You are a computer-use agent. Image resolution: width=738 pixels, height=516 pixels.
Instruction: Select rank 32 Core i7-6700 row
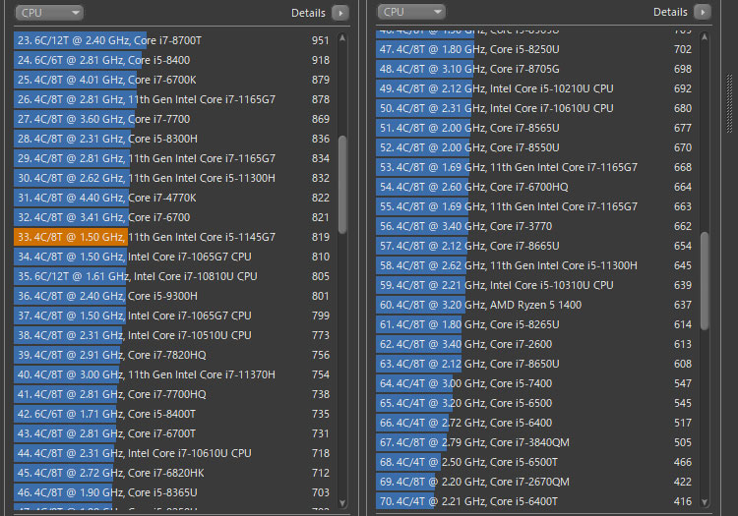coord(172,217)
